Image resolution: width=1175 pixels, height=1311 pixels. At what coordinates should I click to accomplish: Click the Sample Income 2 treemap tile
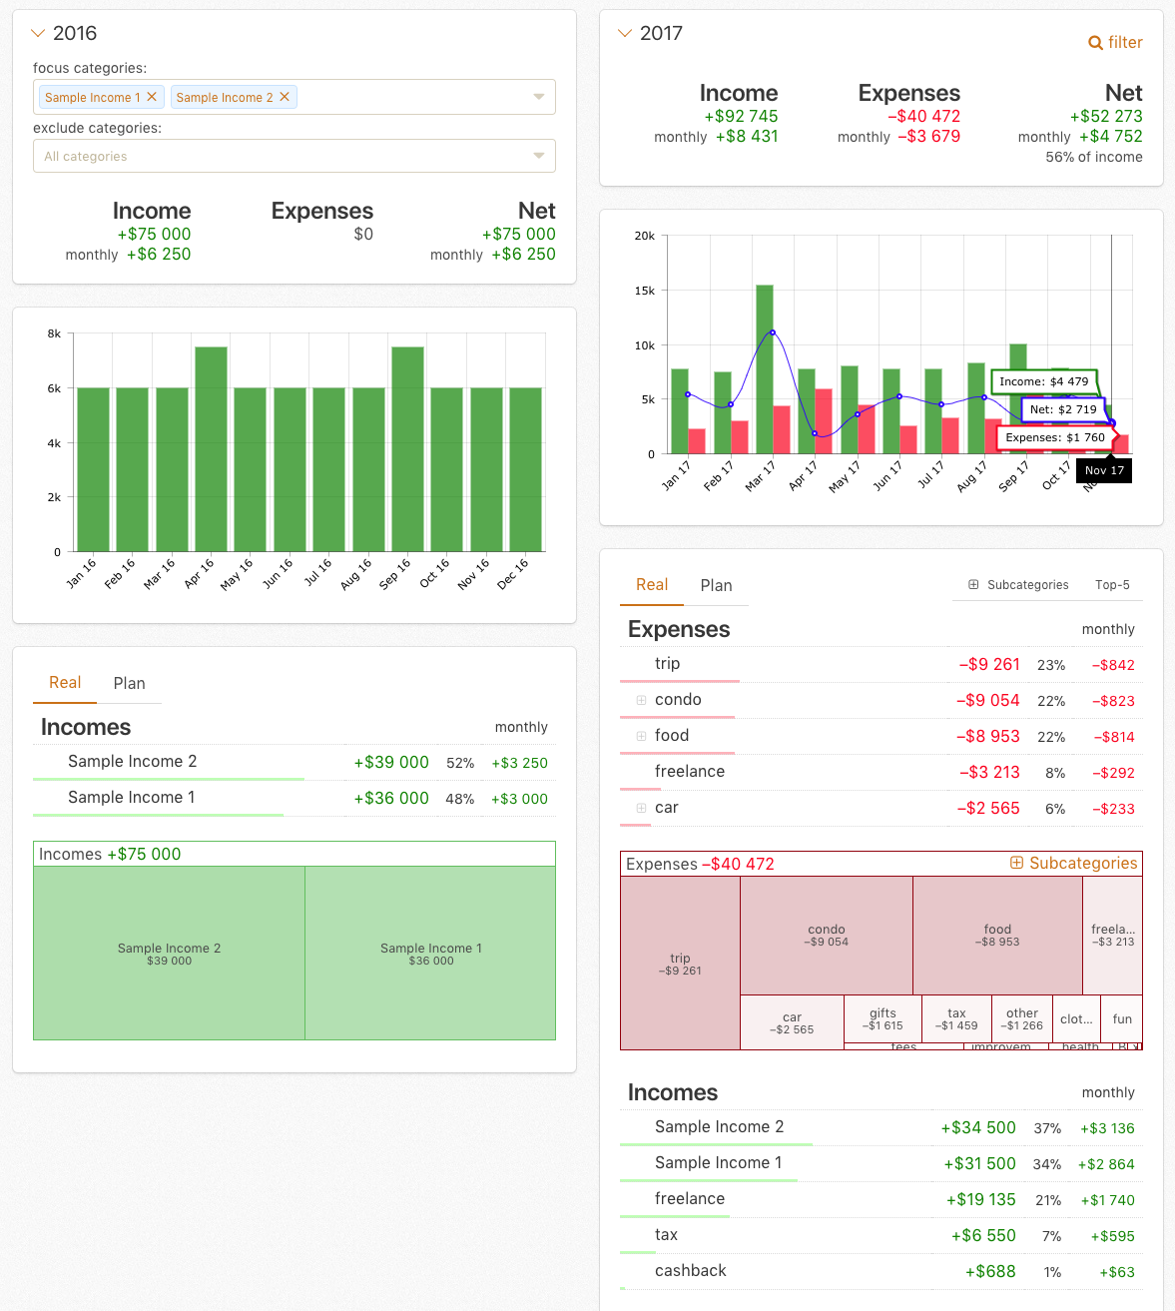pos(169,954)
